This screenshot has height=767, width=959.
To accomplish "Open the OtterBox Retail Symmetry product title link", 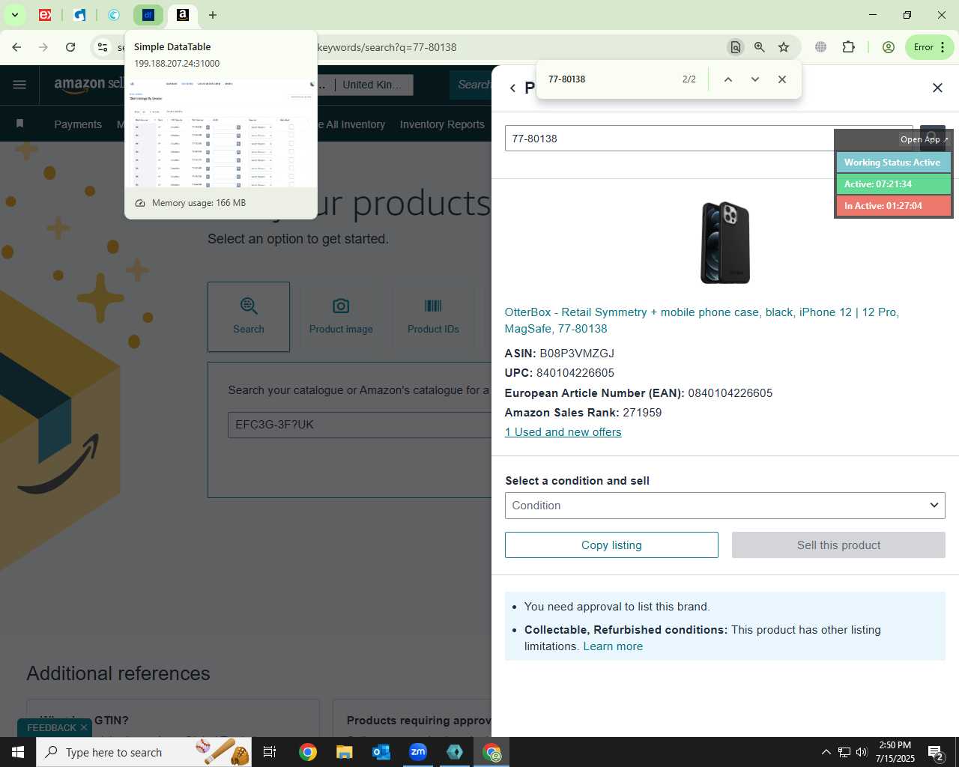I will 701,321.
